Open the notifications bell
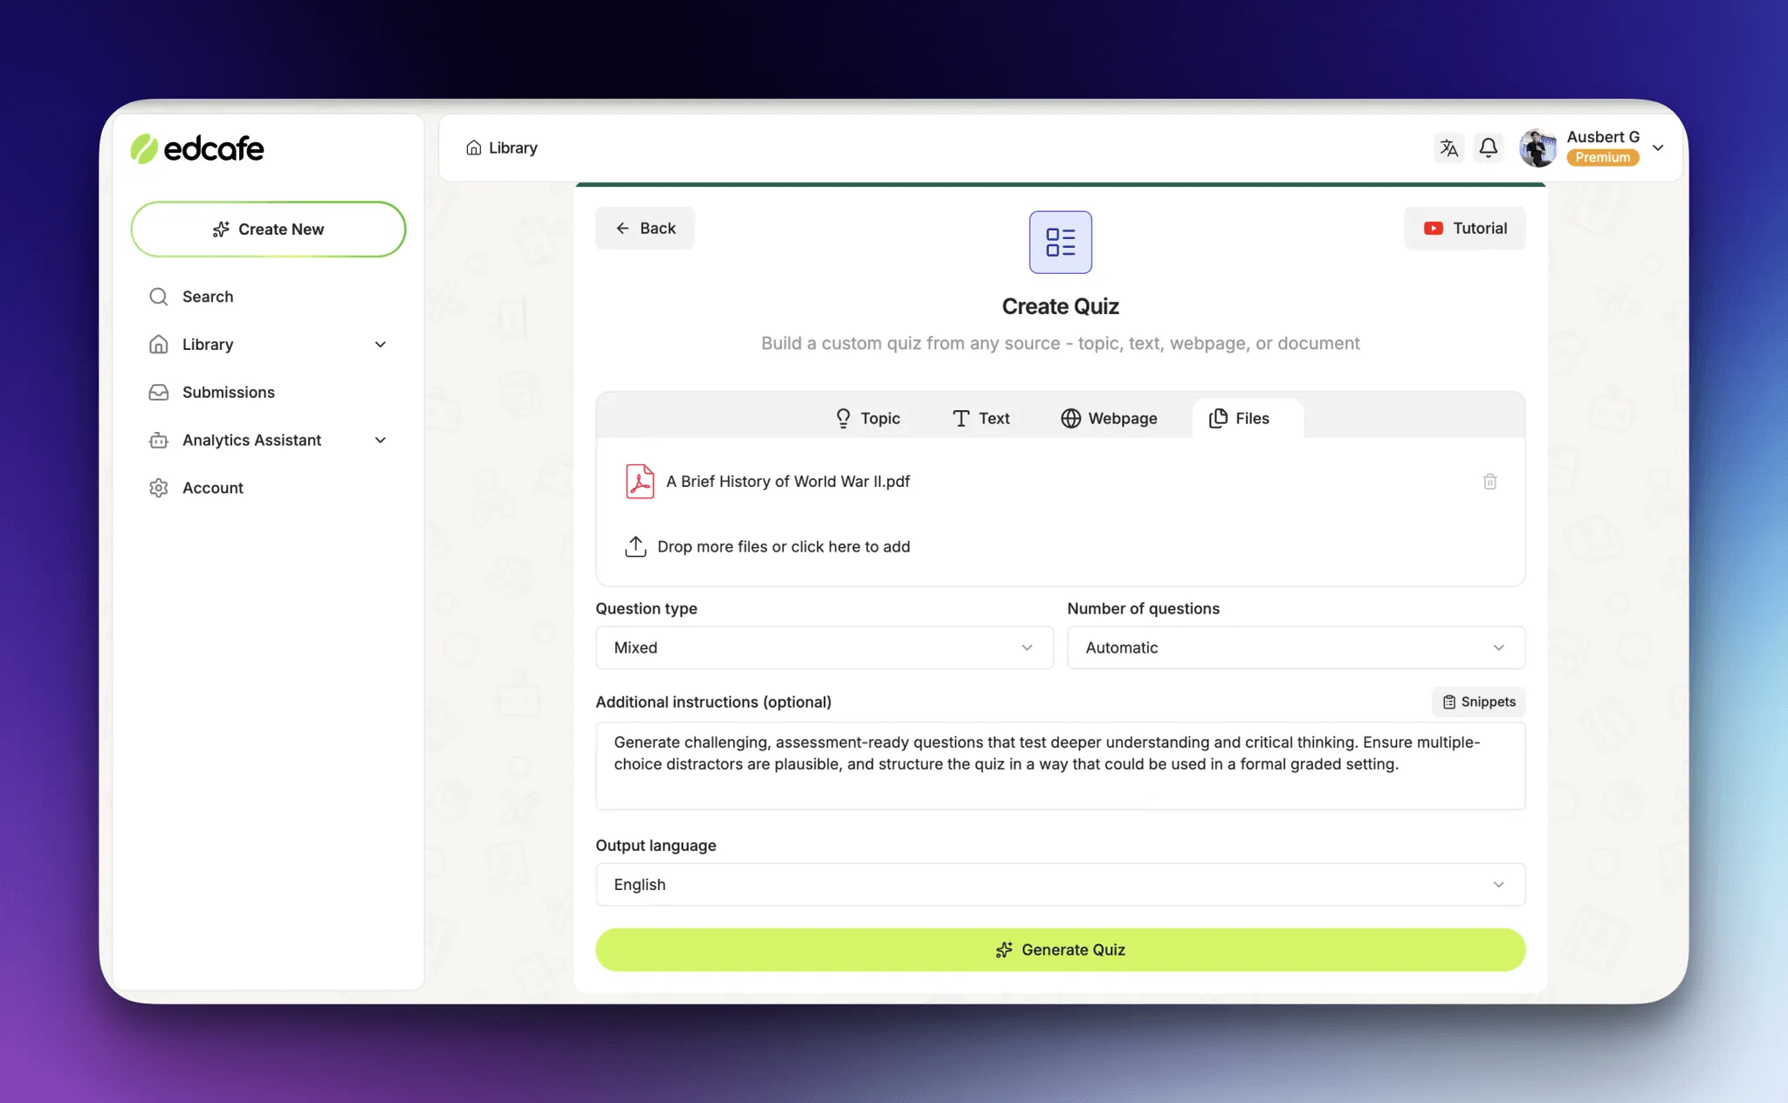 (x=1489, y=148)
